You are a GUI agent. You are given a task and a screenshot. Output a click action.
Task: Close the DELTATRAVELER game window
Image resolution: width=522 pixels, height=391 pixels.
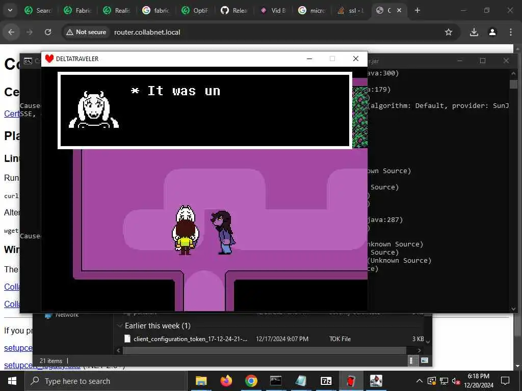pyautogui.click(x=355, y=59)
